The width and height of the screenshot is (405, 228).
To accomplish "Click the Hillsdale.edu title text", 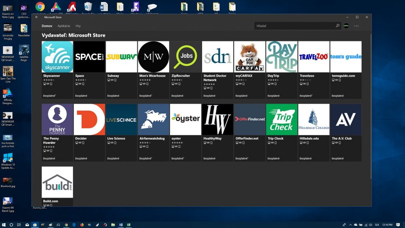I will point(309,139).
